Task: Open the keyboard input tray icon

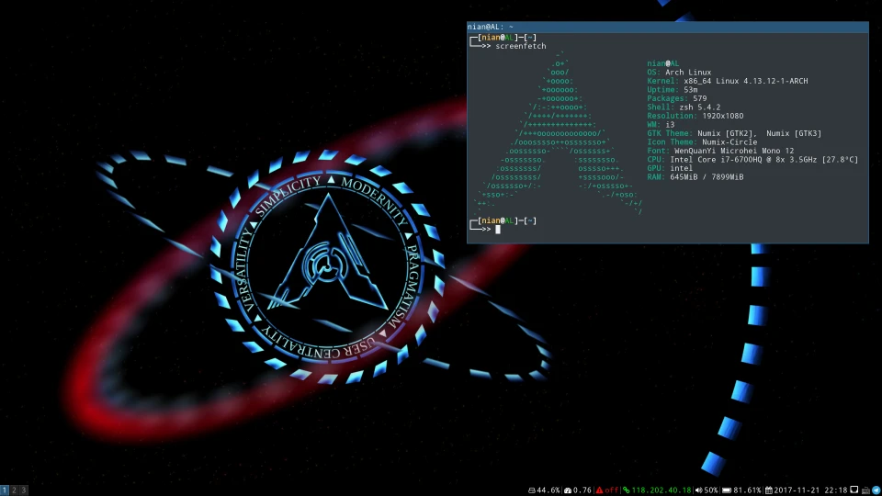Action: (x=865, y=490)
